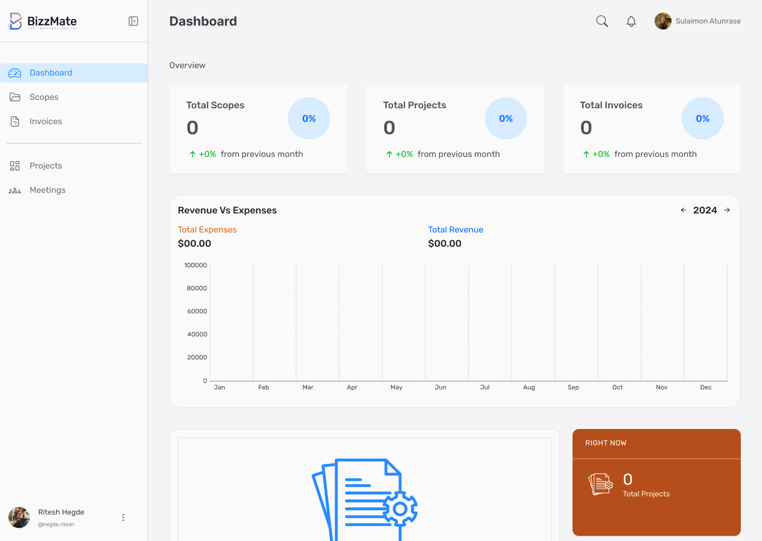Viewport: 762px width, 541px height.
Task: Click the BizzMate logo icon
Action: pyautogui.click(x=15, y=21)
